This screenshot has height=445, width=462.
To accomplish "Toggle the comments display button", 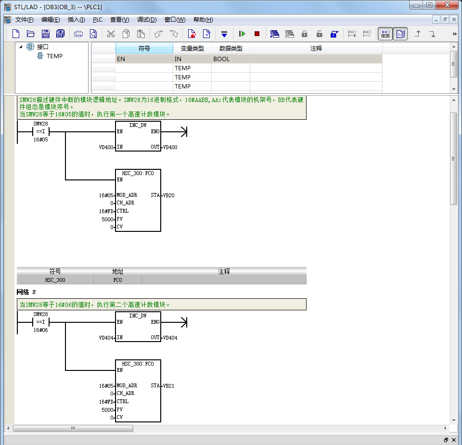I will (400, 34).
